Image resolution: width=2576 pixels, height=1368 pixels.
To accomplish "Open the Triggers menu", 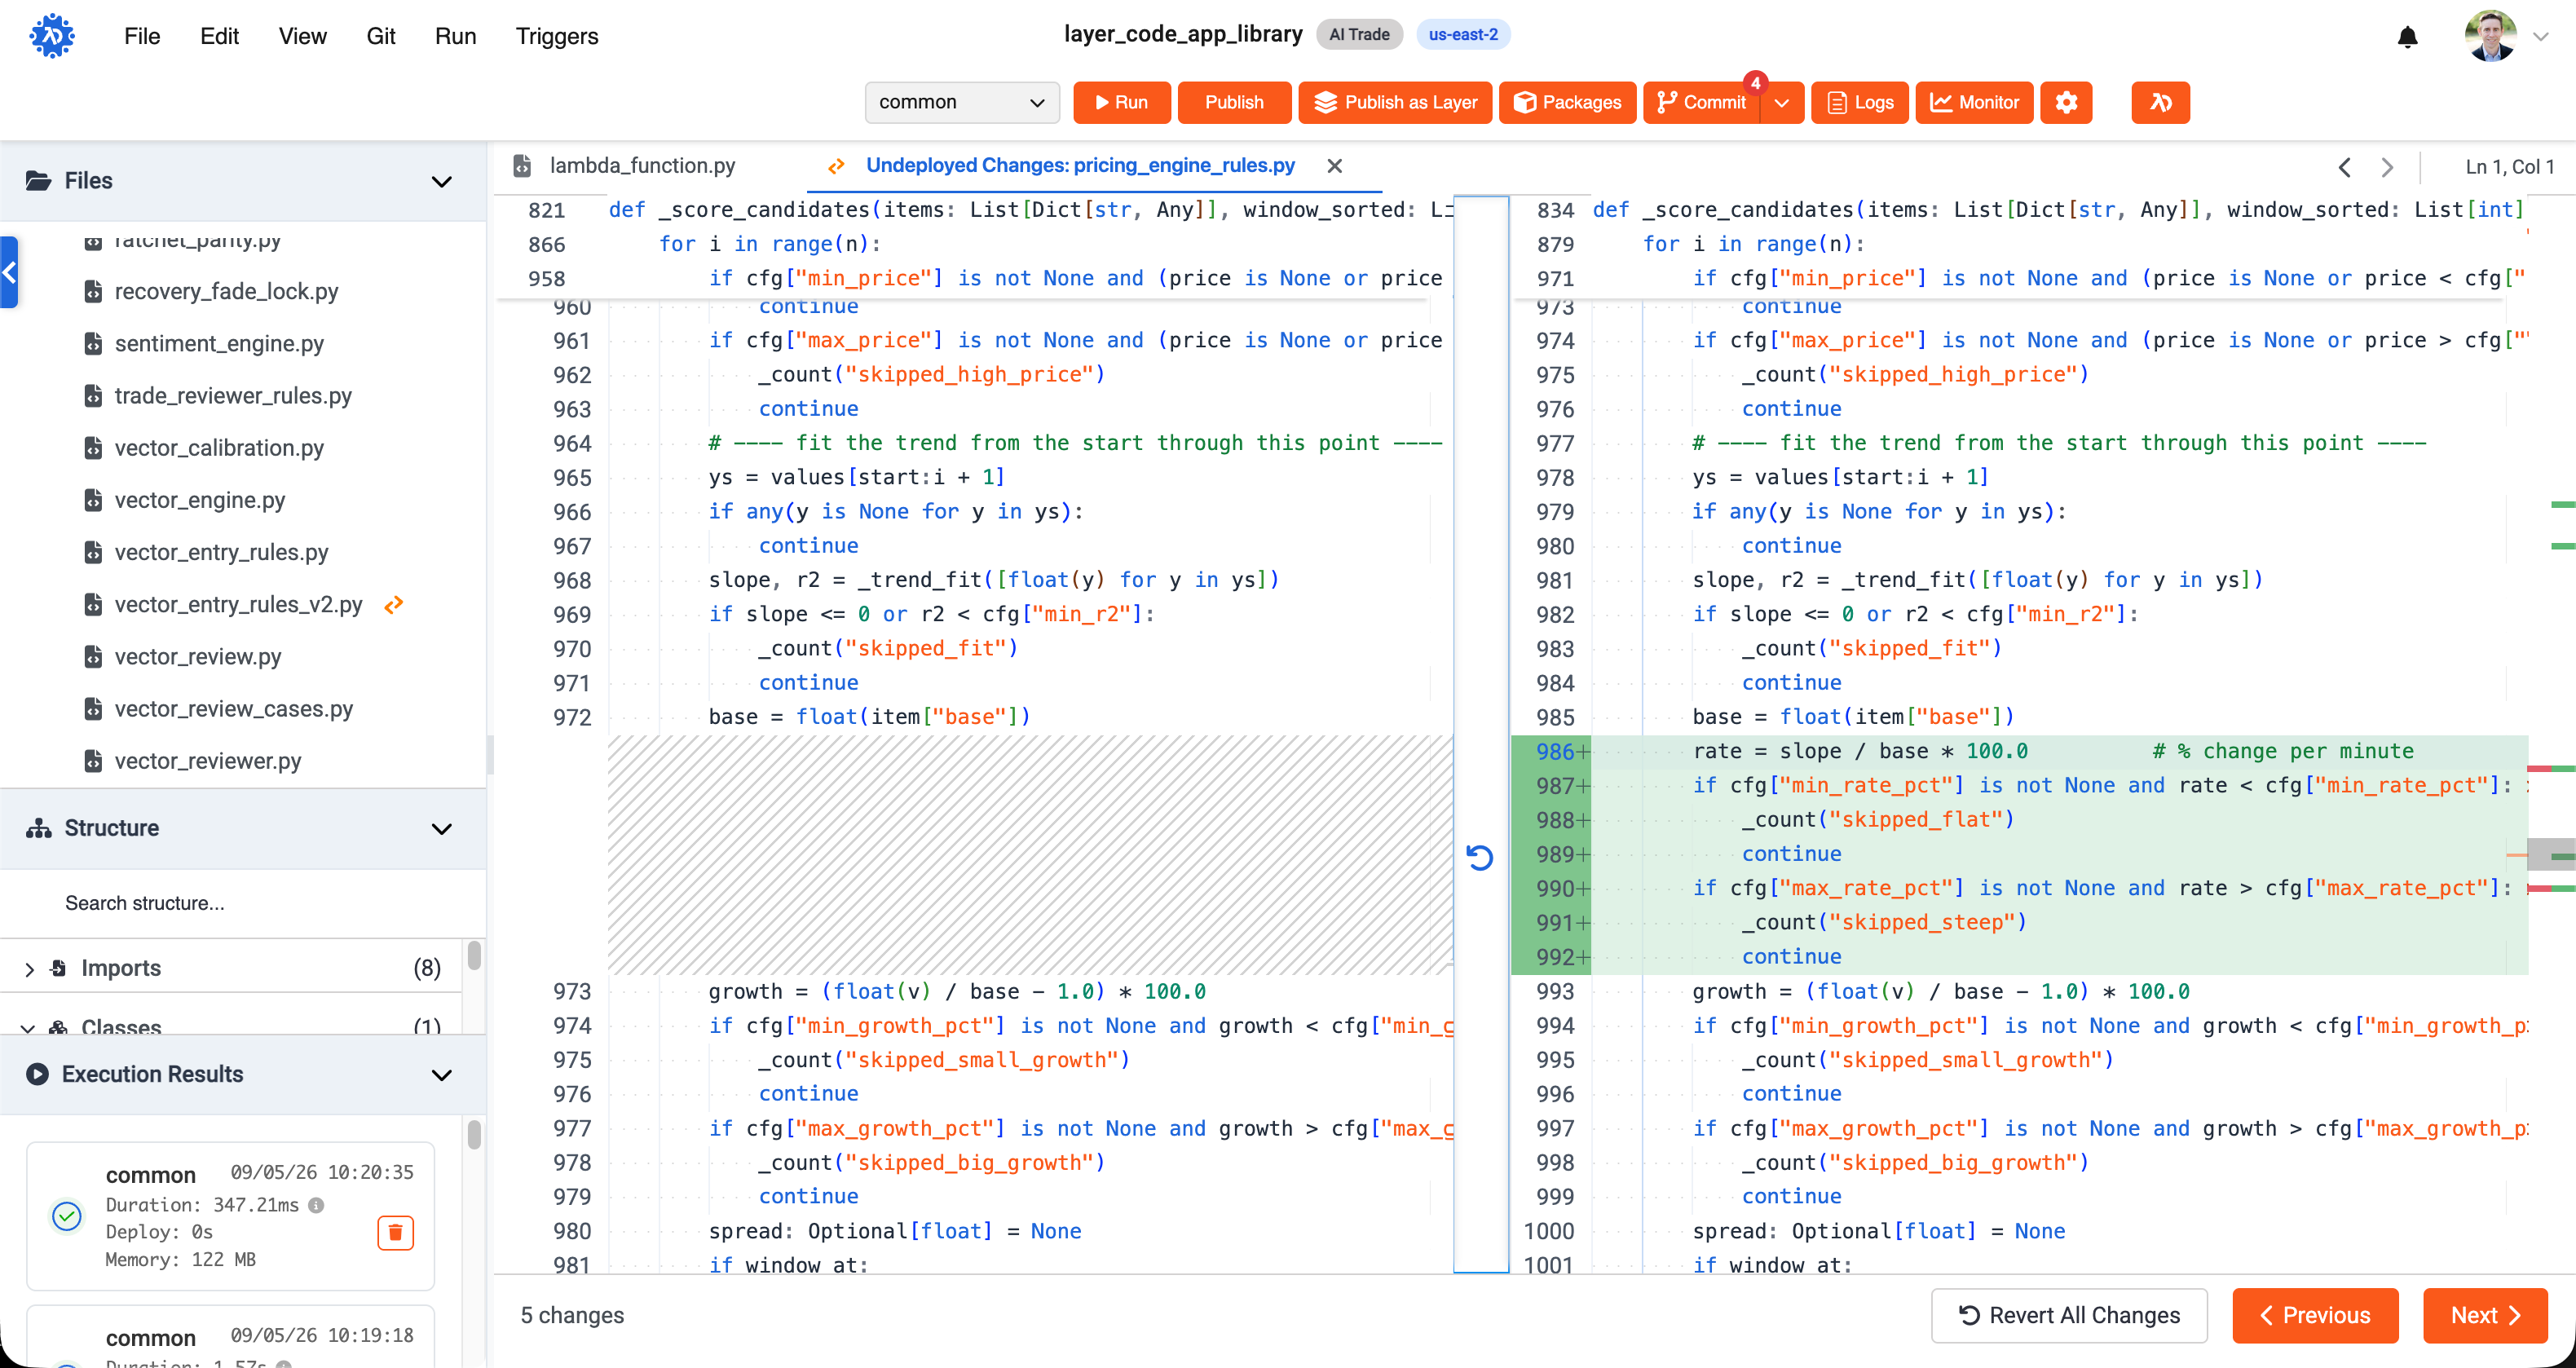I will click(x=556, y=36).
